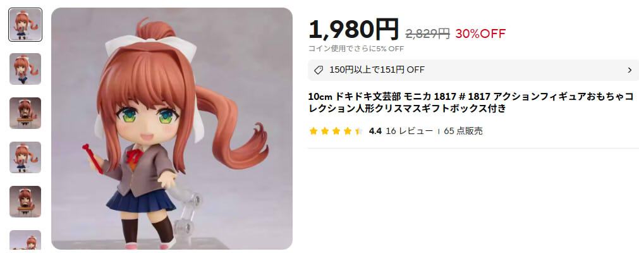This screenshot has width=639, height=263.
Task: Click the 30%OFF discount label
Action: [x=480, y=34]
